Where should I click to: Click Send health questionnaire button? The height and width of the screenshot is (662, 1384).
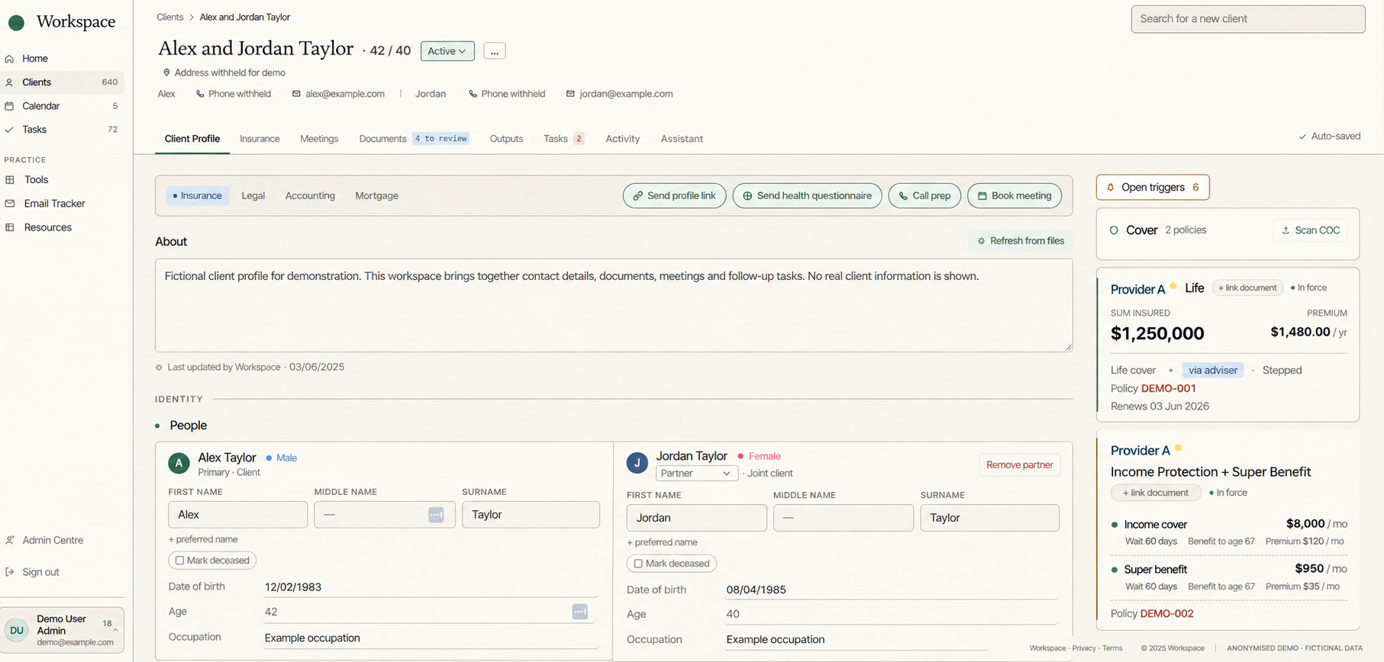pos(808,196)
